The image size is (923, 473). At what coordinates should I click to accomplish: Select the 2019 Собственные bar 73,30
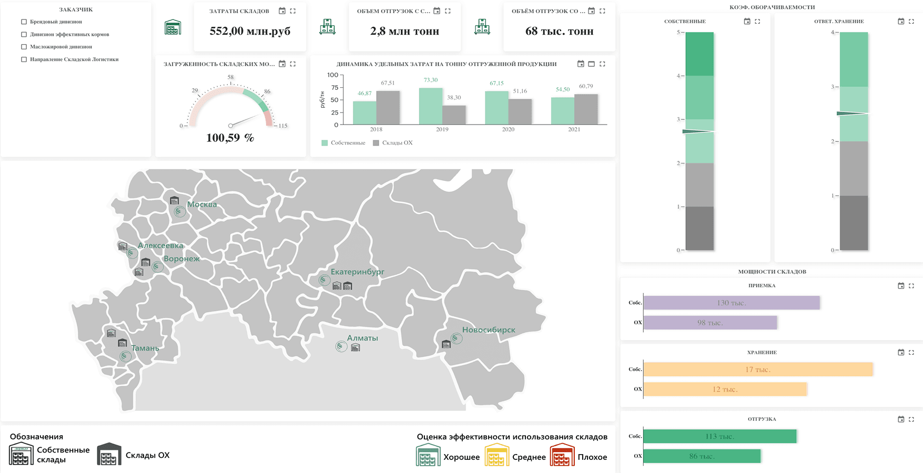click(x=431, y=106)
